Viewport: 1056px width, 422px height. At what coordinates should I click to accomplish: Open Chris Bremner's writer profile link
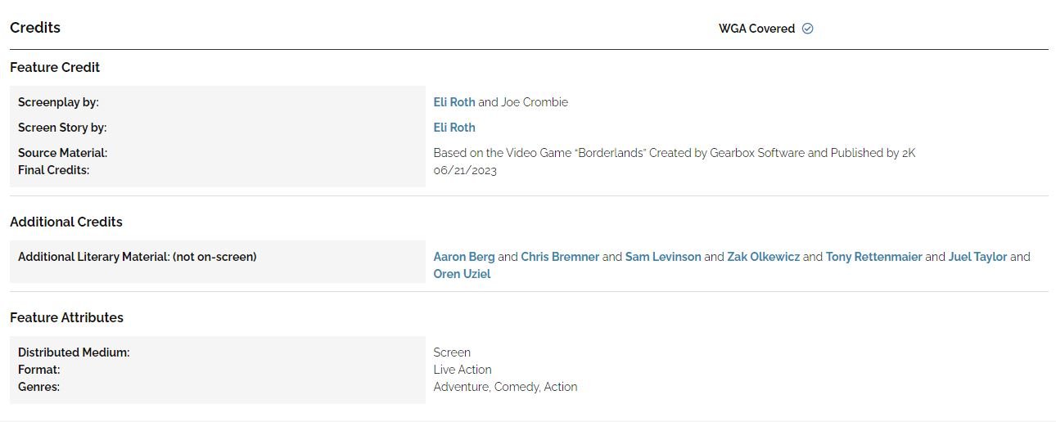pos(560,257)
